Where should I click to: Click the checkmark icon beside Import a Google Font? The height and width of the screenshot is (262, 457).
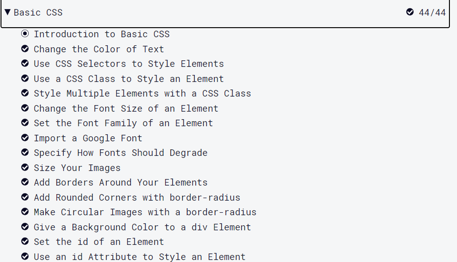[x=25, y=138]
